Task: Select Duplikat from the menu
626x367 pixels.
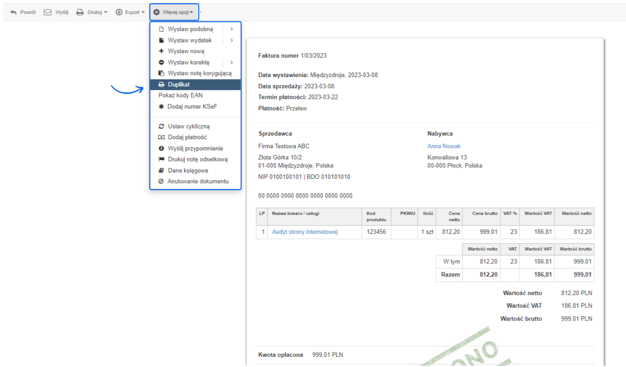Action: (x=179, y=84)
